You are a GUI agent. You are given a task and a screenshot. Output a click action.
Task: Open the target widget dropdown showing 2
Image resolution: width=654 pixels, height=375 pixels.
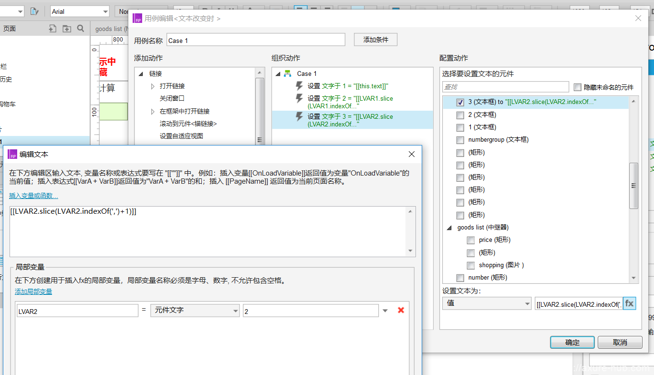click(x=385, y=311)
